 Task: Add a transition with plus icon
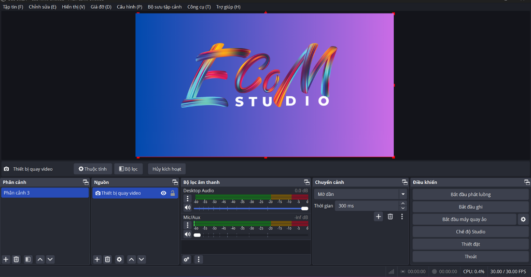[x=379, y=216]
